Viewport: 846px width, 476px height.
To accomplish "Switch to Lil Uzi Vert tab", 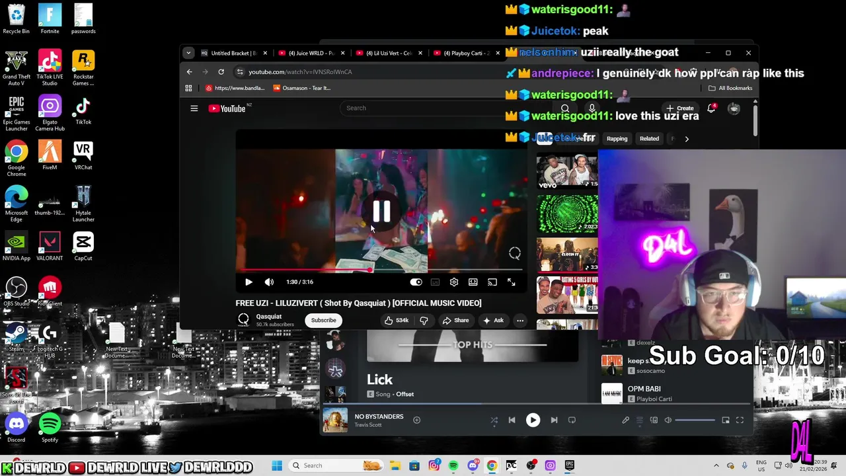I will [388, 53].
